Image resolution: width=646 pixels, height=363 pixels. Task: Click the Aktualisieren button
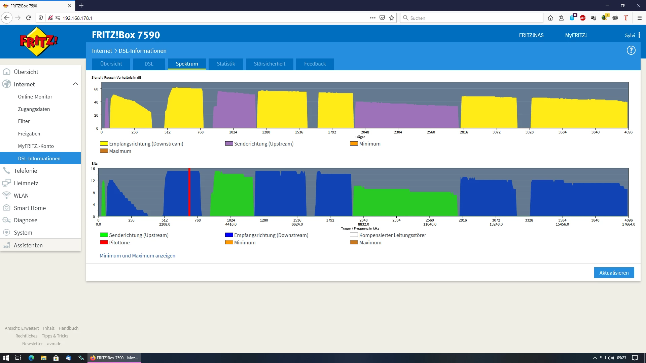pyautogui.click(x=614, y=273)
